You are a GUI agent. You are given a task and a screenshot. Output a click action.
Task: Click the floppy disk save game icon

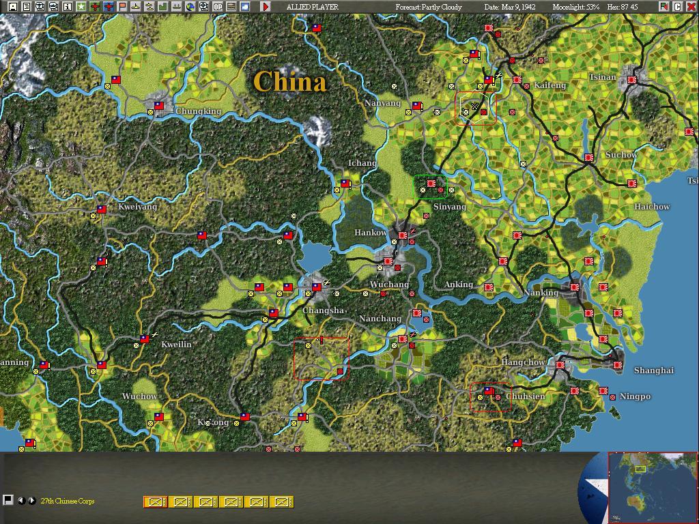[13, 6]
